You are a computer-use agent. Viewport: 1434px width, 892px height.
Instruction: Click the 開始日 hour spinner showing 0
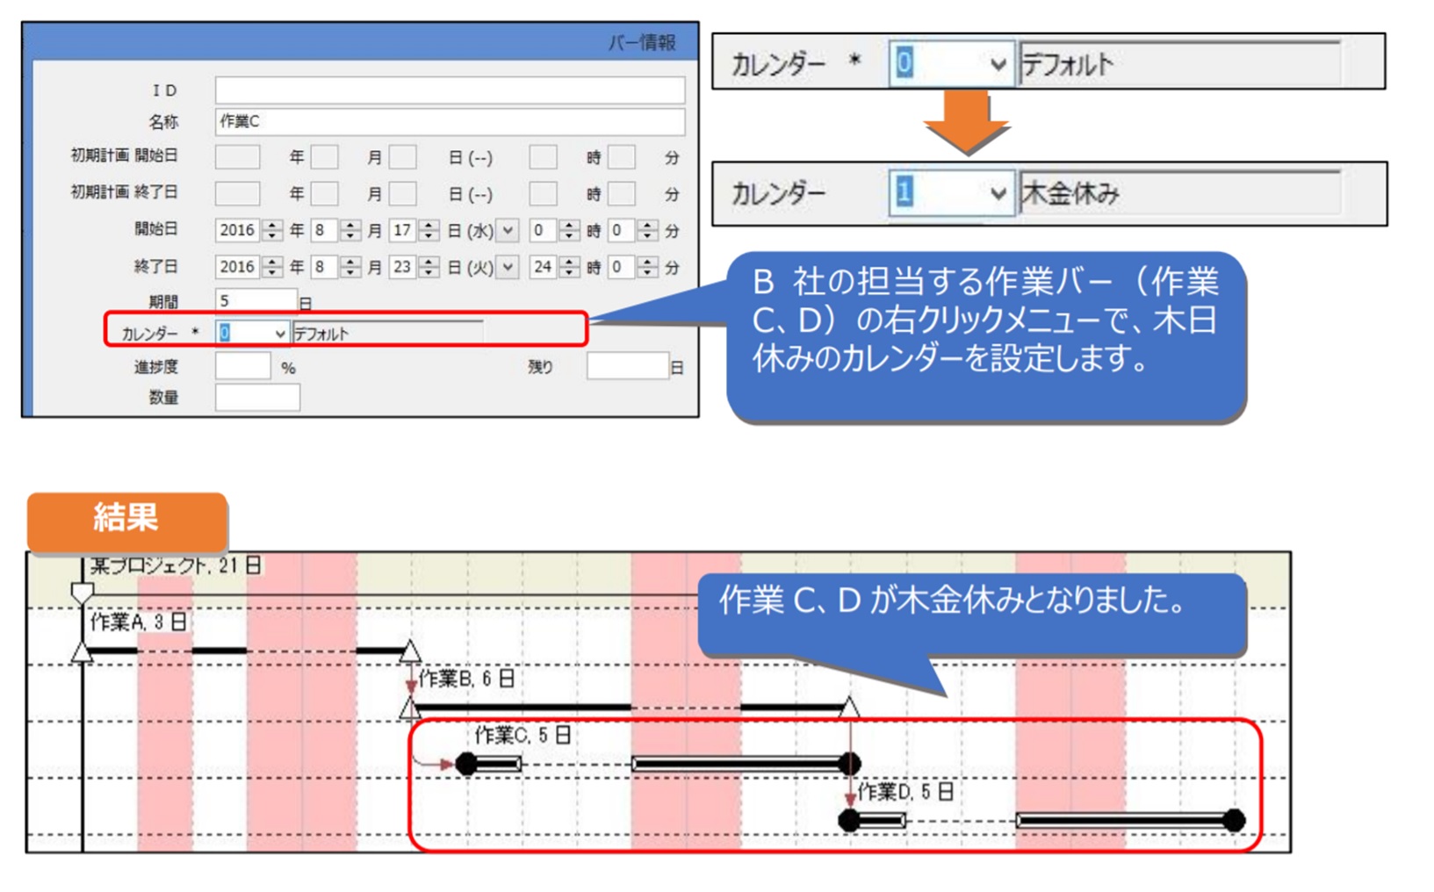554,230
